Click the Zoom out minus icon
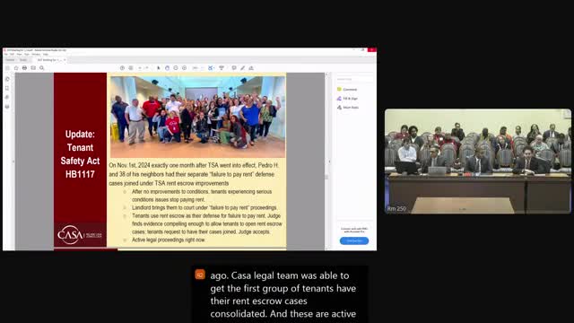Screen dimensions: 574x323 [x=176, y=68]
